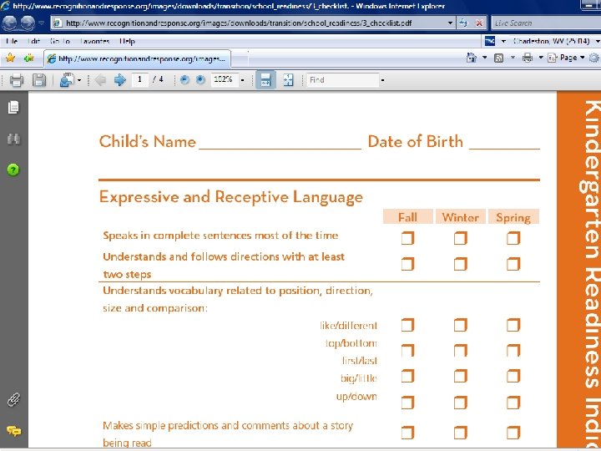Image resolution: width=601 pixels, height=451 pixels.
Task: Click the IE Home icon
Action: tap(472, 58)
